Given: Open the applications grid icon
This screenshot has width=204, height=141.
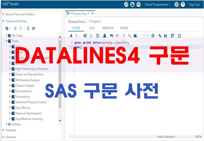Looking at the screenshot, I should 139,4.
